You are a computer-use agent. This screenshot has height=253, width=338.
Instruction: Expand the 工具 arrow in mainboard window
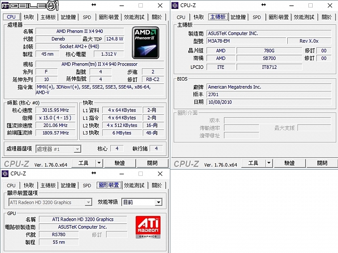click(x=269, y=163)
